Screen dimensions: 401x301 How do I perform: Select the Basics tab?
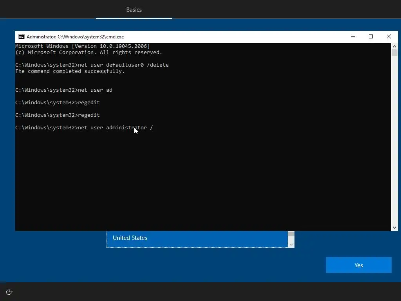(134, 10)
